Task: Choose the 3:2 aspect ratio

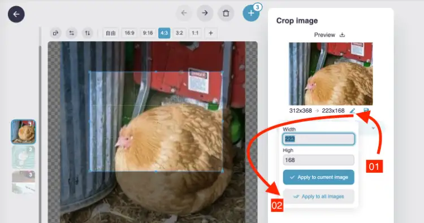Action: tap(179, 33)
